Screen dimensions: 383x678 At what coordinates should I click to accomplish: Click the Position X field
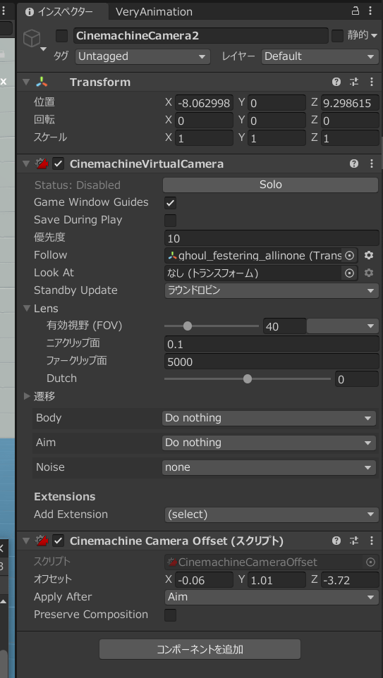pos(205,103)
